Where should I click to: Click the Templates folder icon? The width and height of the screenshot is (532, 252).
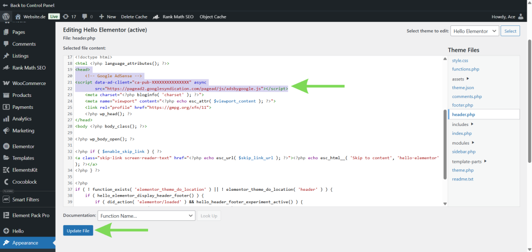click(6, 158)
